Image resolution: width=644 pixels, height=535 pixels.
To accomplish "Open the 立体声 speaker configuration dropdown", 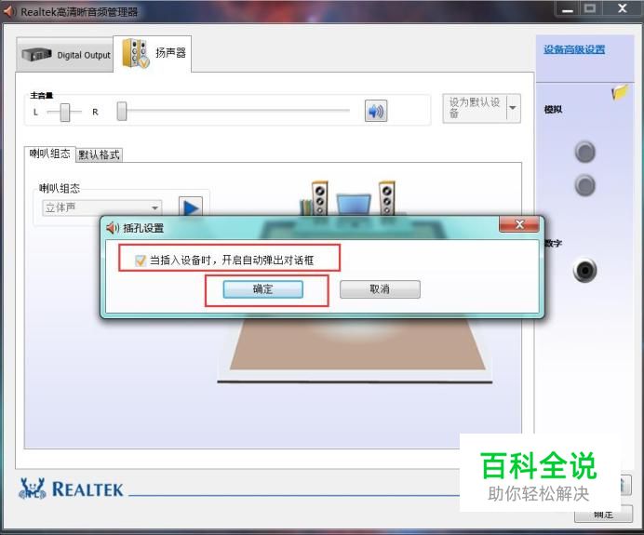I will point(102,207).
